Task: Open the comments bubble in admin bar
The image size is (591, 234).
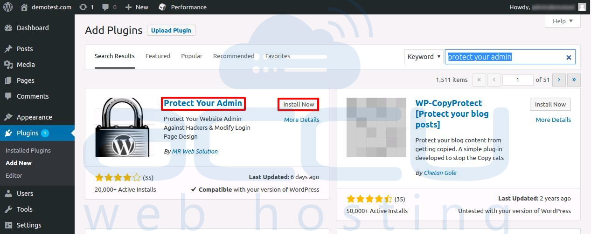Action: tap(109, 7)
